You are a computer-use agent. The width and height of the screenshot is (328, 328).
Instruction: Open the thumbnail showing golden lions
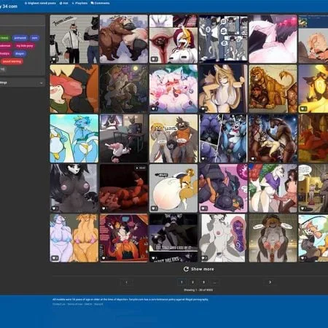[273, 89]
